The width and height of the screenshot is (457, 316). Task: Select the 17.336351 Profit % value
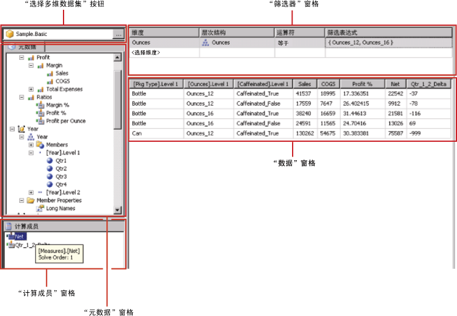point(362,94)
